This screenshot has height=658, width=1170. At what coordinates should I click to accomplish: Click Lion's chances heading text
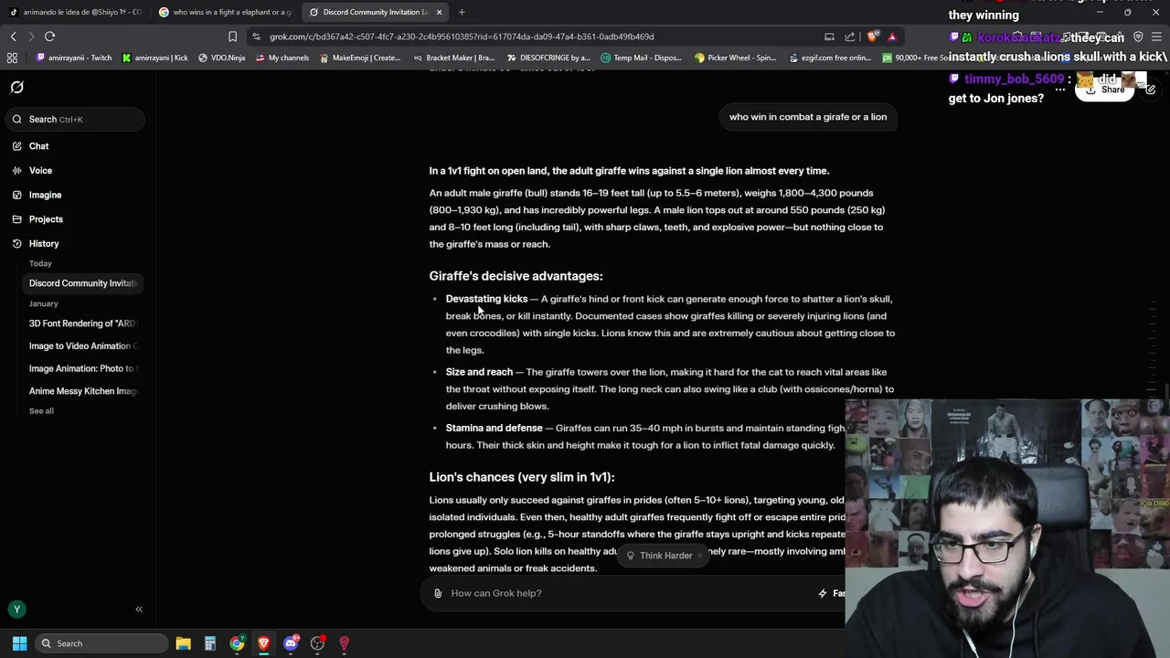tap(521, 477)
